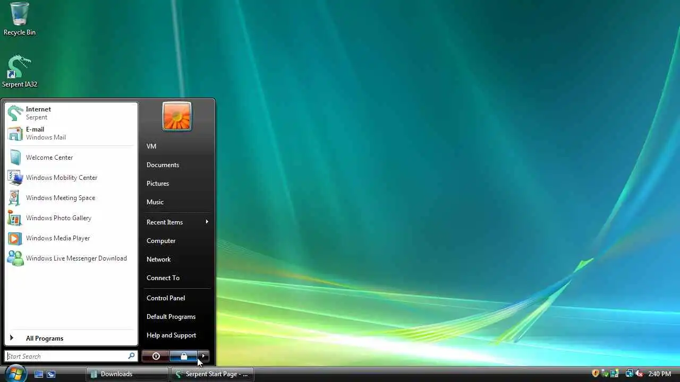Screen dimensions: 680x382
Task: Launch Serpent from the Internet entry
Action: pos(71,113)
